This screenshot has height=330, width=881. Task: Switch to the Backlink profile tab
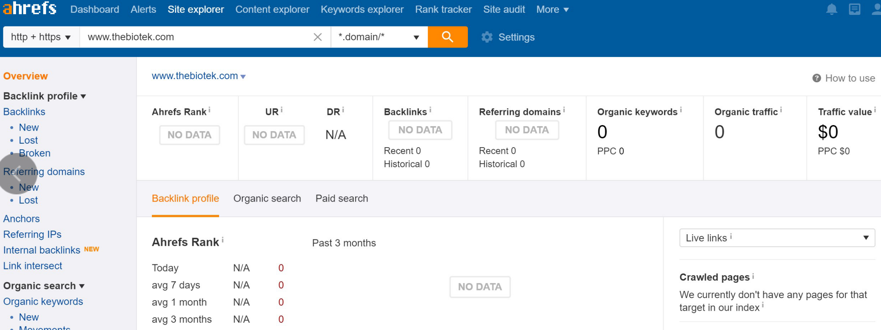coord(185,199)
